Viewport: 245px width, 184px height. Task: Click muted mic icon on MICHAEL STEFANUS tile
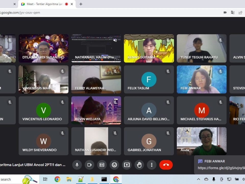tap(220, 102)
